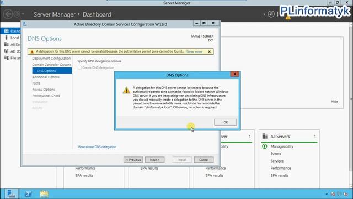Select the Additional Options wizard step
Image resolution: width=353 pixels, height=199 pixels.
[x=46, y=77]
